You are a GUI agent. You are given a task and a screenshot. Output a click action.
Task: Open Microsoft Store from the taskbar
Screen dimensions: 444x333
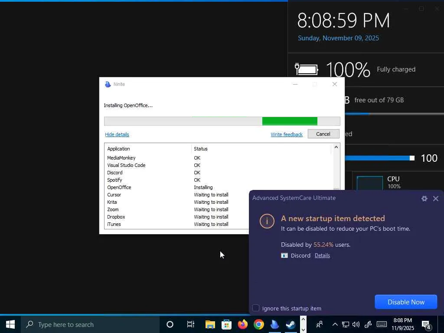click(x=226, y=324)
